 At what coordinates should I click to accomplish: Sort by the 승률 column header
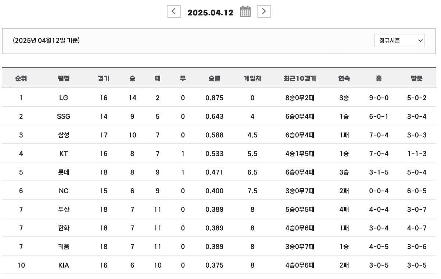[214, 78]
